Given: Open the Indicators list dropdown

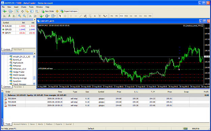Looking at the screenshot, I should click(x=42, y=16).
